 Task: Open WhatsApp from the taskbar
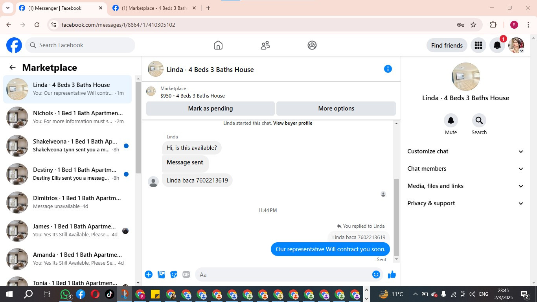pos(66,294)
